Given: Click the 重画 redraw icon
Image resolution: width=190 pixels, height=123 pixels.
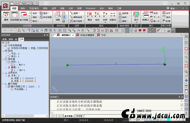Looking at the screenshot, I should pos(6,16).
